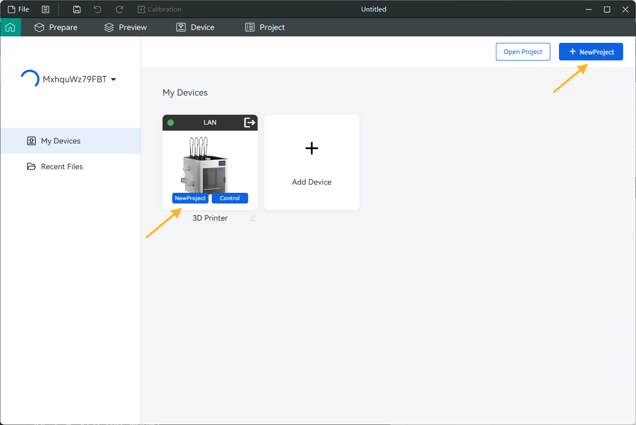Viewport: 636px width, 425px height.
Task: Click the top-right NewProject button
Action: point(591,52)
